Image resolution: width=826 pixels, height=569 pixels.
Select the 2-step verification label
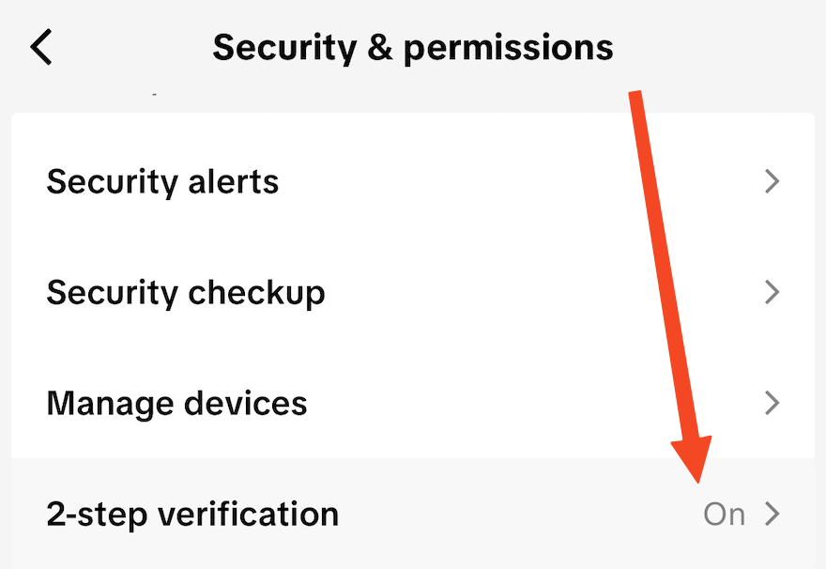192,515
